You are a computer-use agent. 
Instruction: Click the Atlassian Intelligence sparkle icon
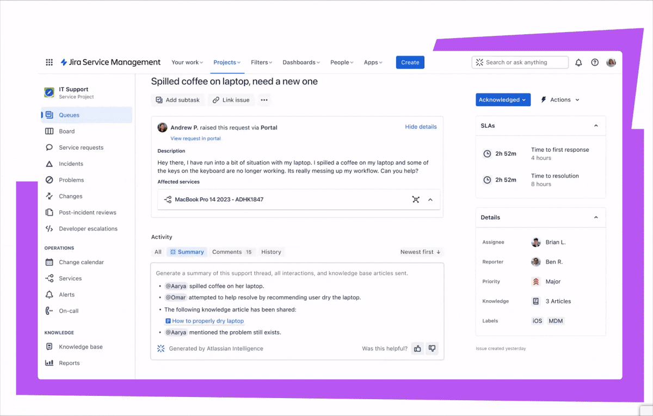tap(161, 349)
